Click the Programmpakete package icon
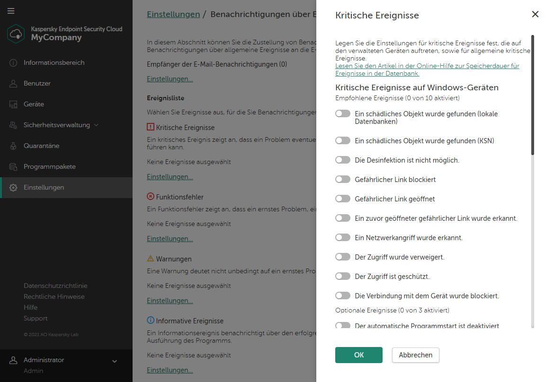This screenshot has width=545, height=382. [x=13, y=167]
